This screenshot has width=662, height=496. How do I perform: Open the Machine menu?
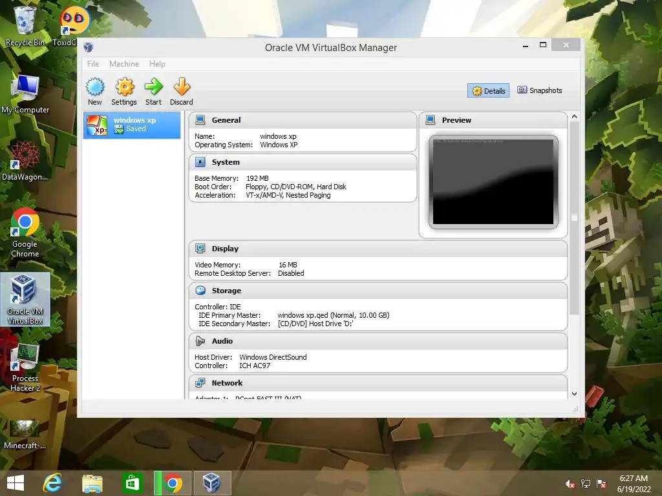pos(124,64)
